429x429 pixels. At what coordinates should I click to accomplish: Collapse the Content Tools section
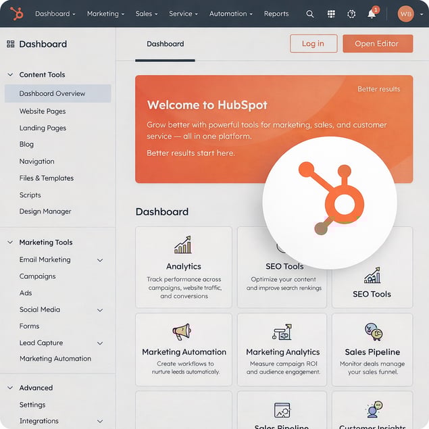(x=10, y=75)
